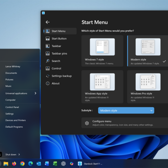This screenshot has height=168, width=168.
Task: Open Default Programs entry
Action: coord(14,127)
